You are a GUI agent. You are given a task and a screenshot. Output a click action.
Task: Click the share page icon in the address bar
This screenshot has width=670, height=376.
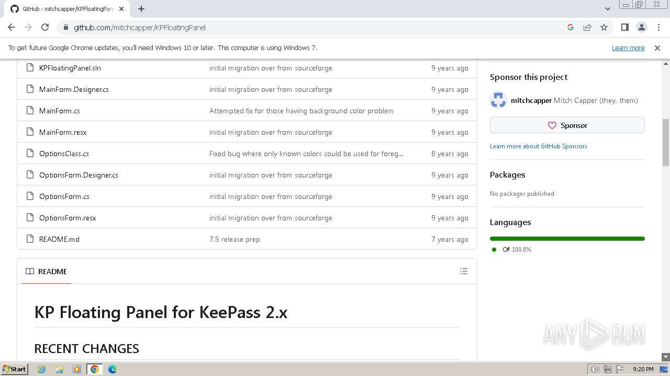[587, 27]
